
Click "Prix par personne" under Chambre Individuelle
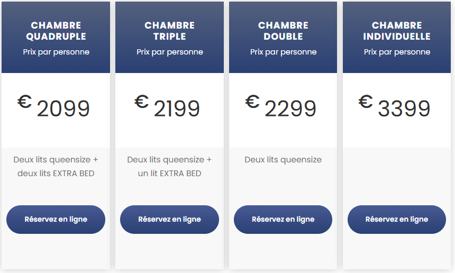(x=397, y=52)
